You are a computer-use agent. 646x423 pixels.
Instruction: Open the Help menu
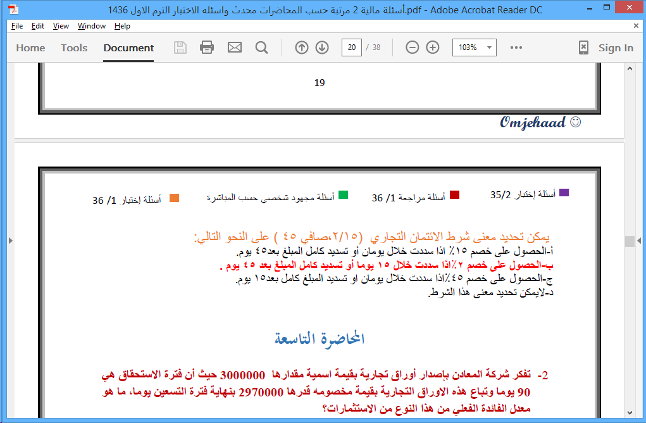coord(122,25)
